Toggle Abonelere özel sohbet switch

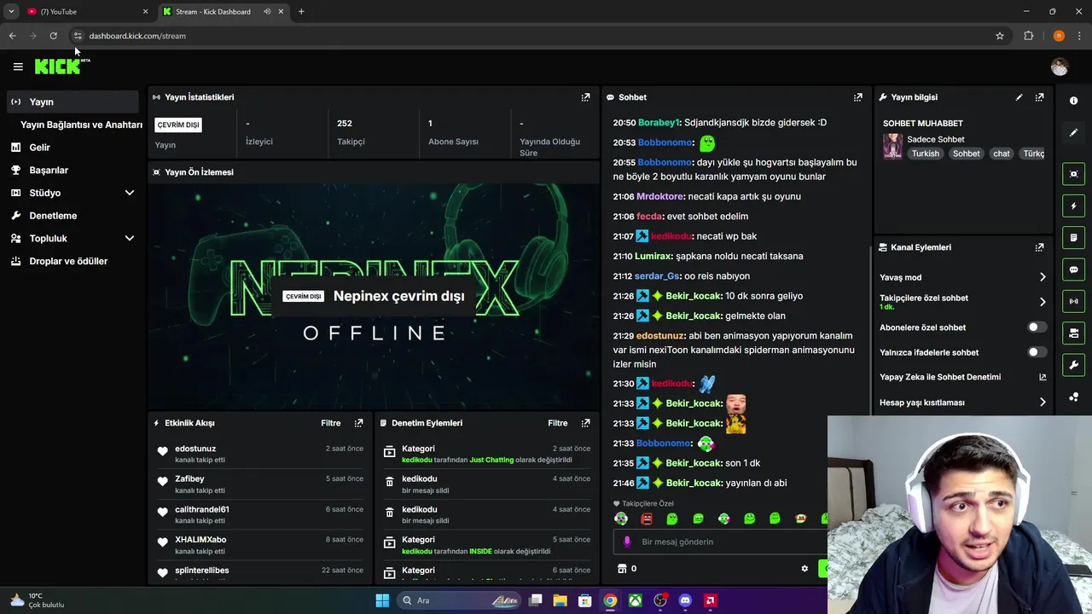[x=1037, y=327]
